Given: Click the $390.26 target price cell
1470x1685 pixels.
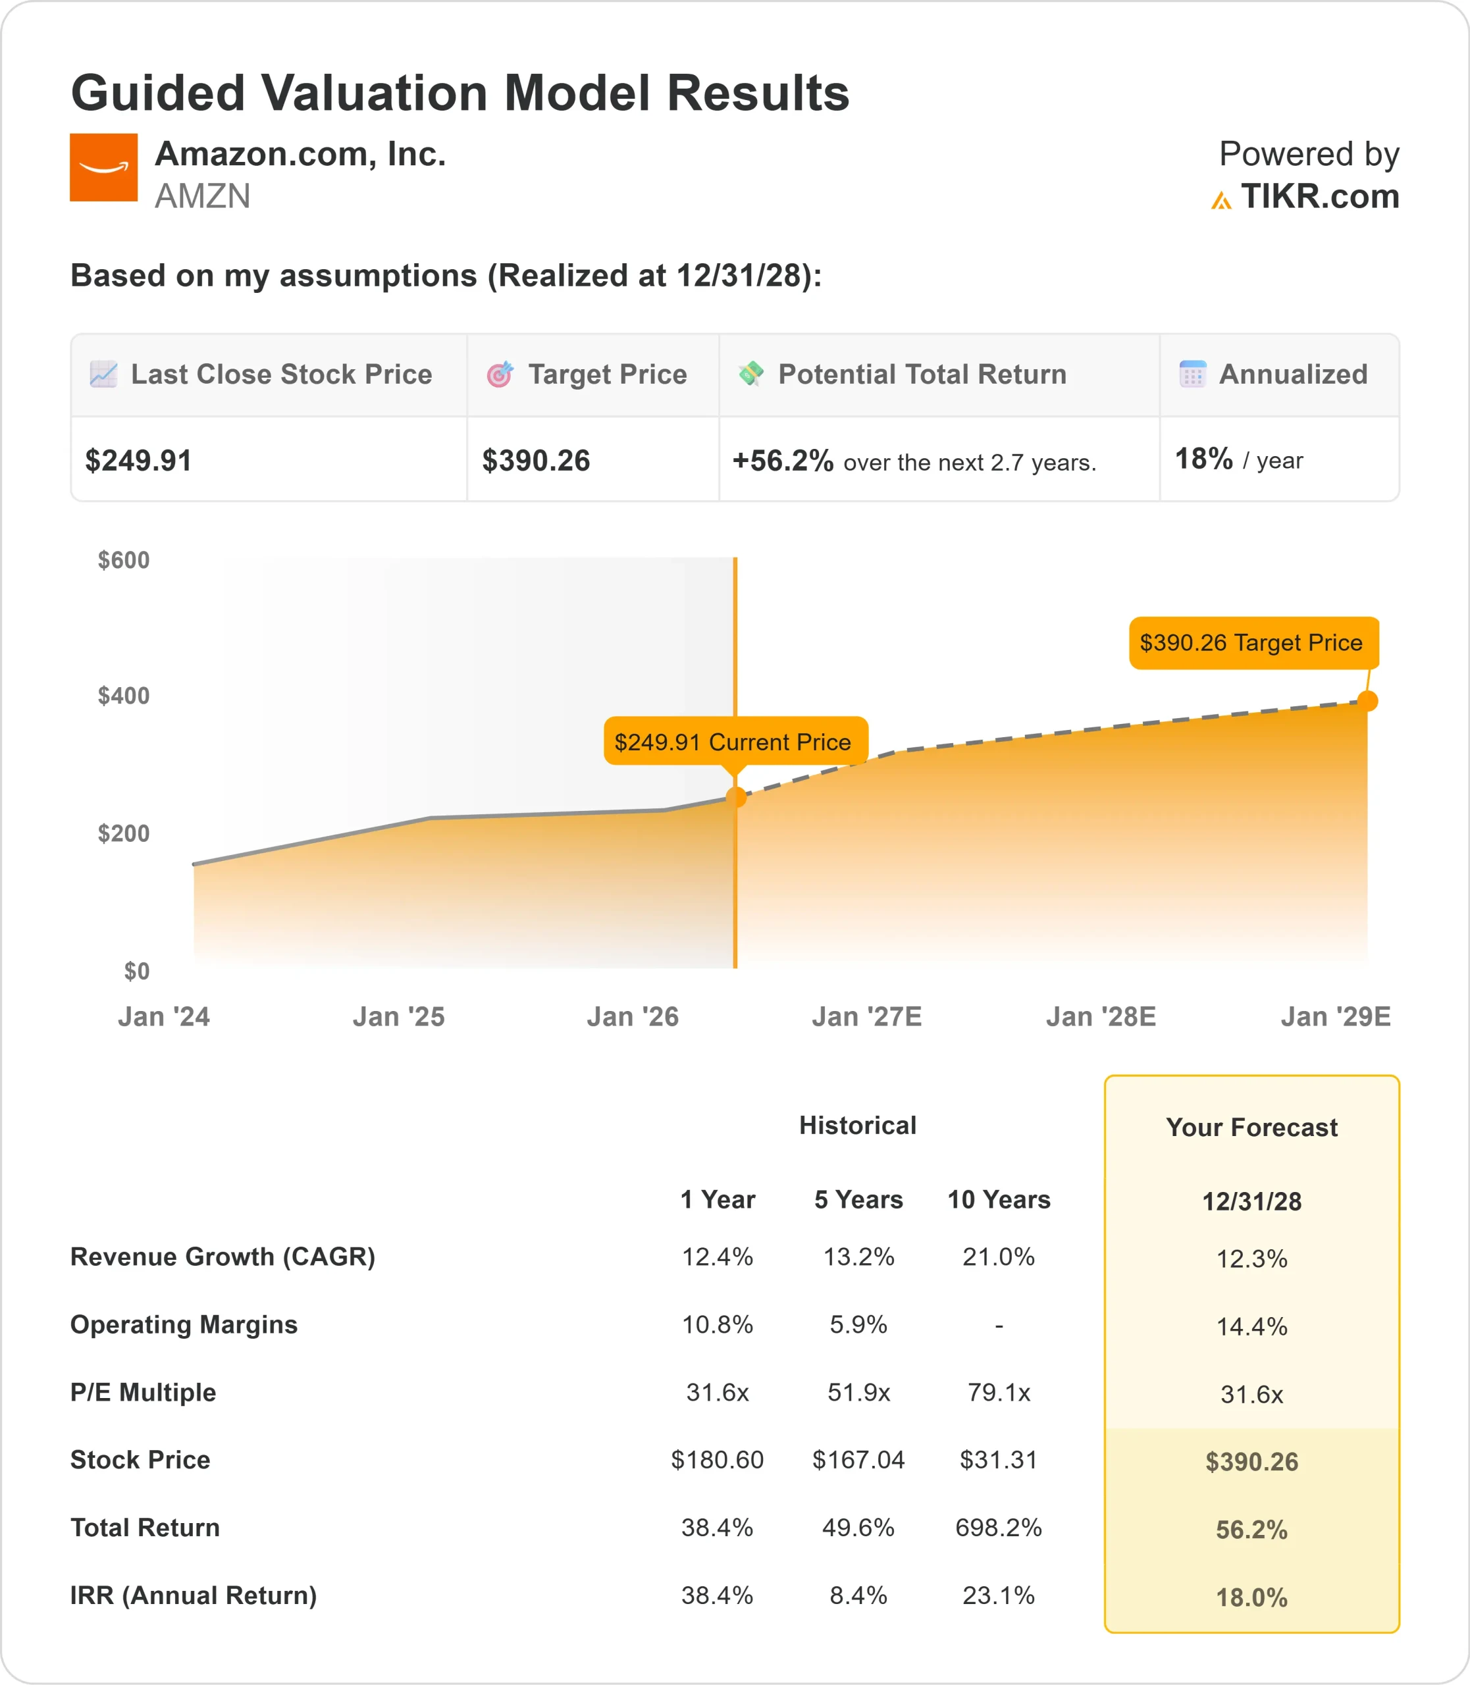Looking at the screenshot, I should (593, 460).
